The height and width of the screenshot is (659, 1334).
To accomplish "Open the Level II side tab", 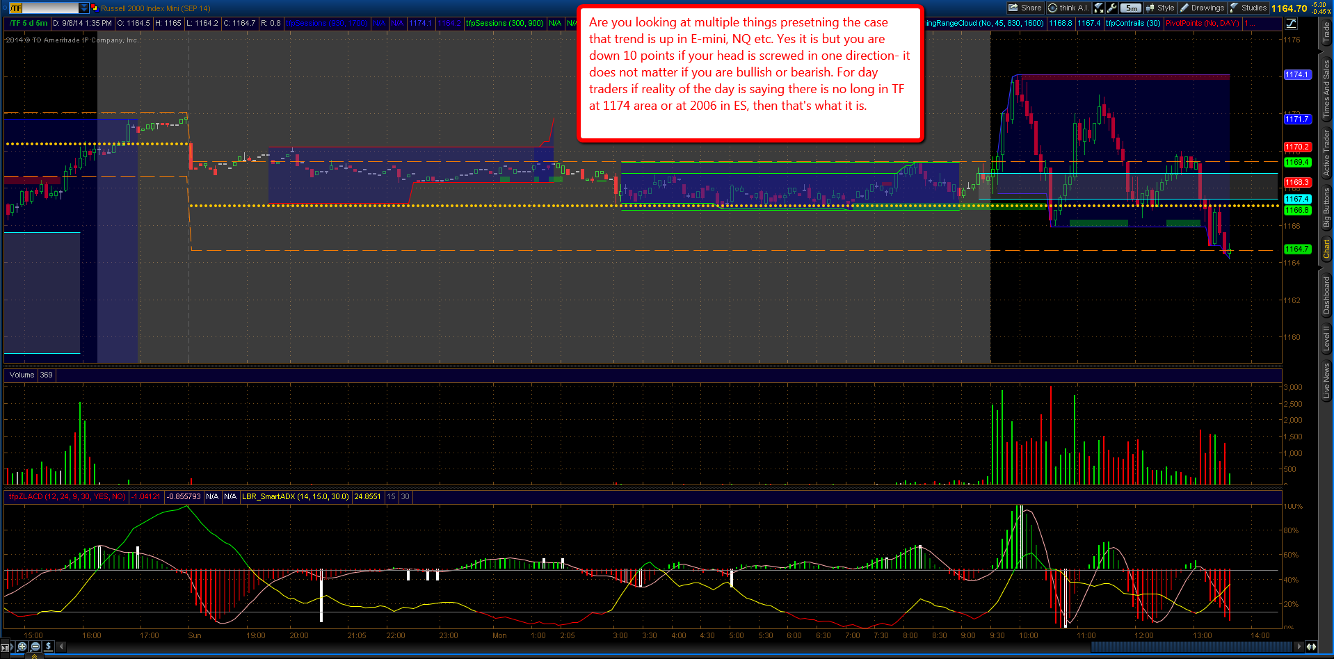I will (1326, 339).
